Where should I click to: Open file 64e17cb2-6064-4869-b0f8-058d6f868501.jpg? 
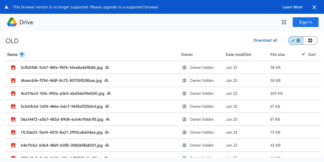click(62, 145)
